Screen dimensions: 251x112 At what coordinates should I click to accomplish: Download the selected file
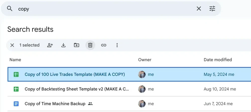coord(64,45)
